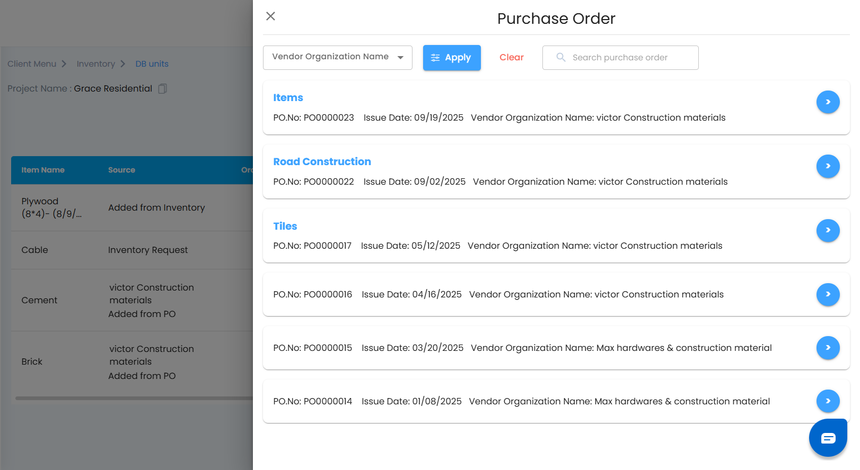This screenshot has width=860, height=470.
Task: Open arrow for PO0000015 order
Action: coord(827,348)
